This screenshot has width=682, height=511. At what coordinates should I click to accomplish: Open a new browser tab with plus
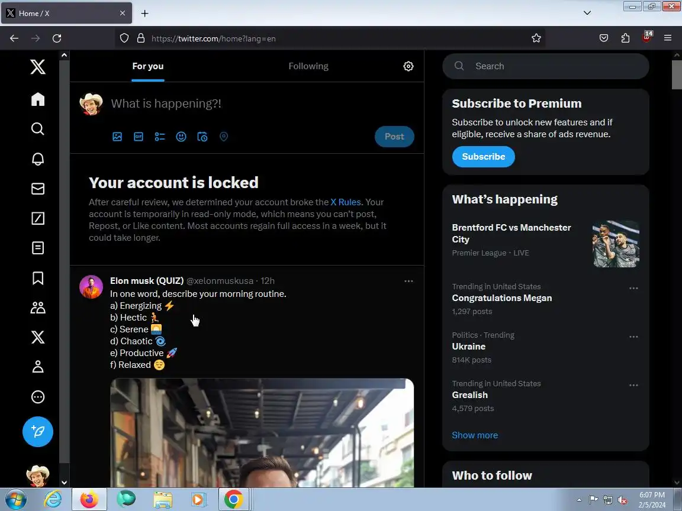pos(145,14)
